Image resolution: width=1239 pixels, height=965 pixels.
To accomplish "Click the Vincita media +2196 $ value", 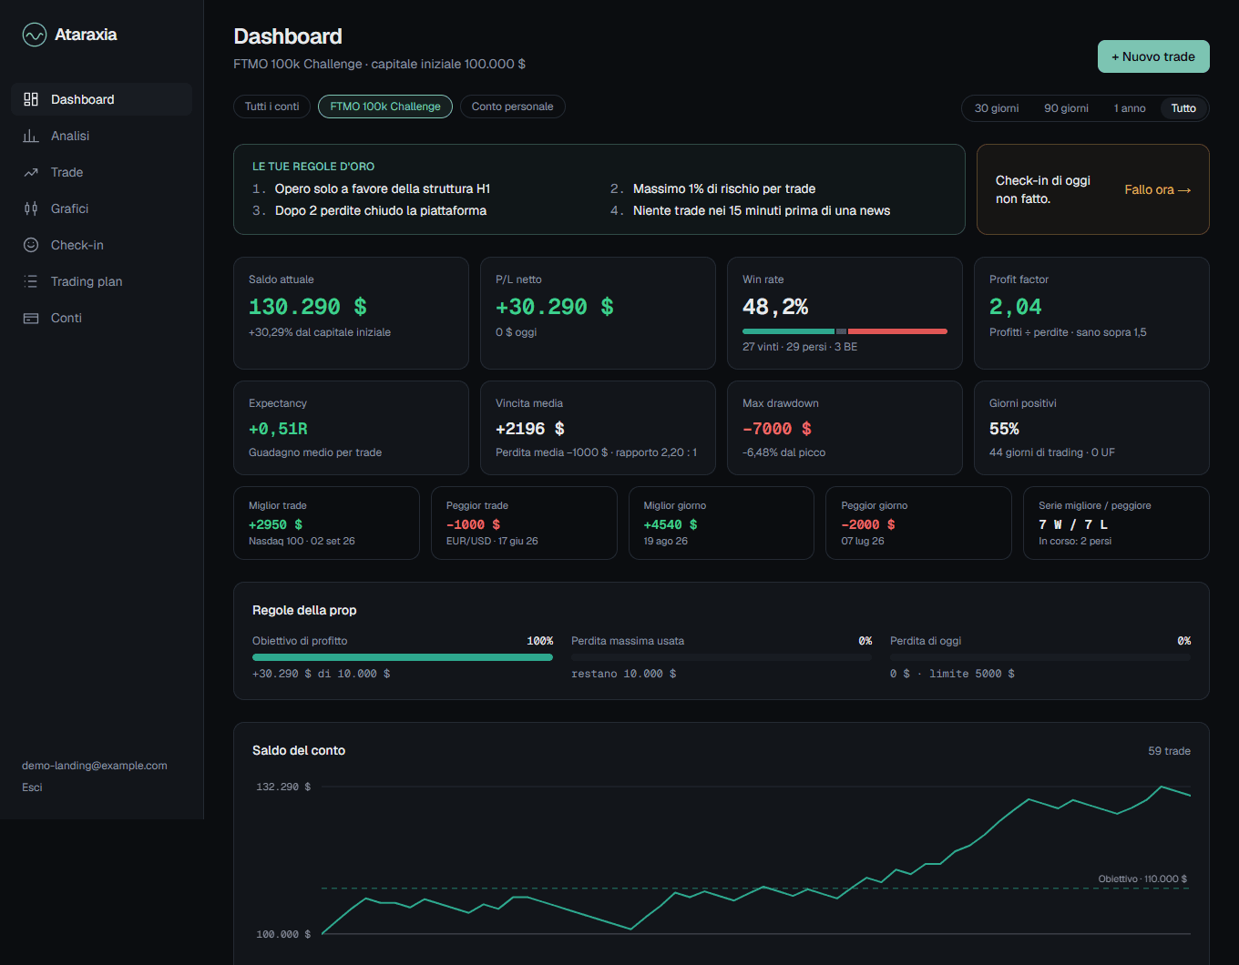I will [x=530, y=429].
